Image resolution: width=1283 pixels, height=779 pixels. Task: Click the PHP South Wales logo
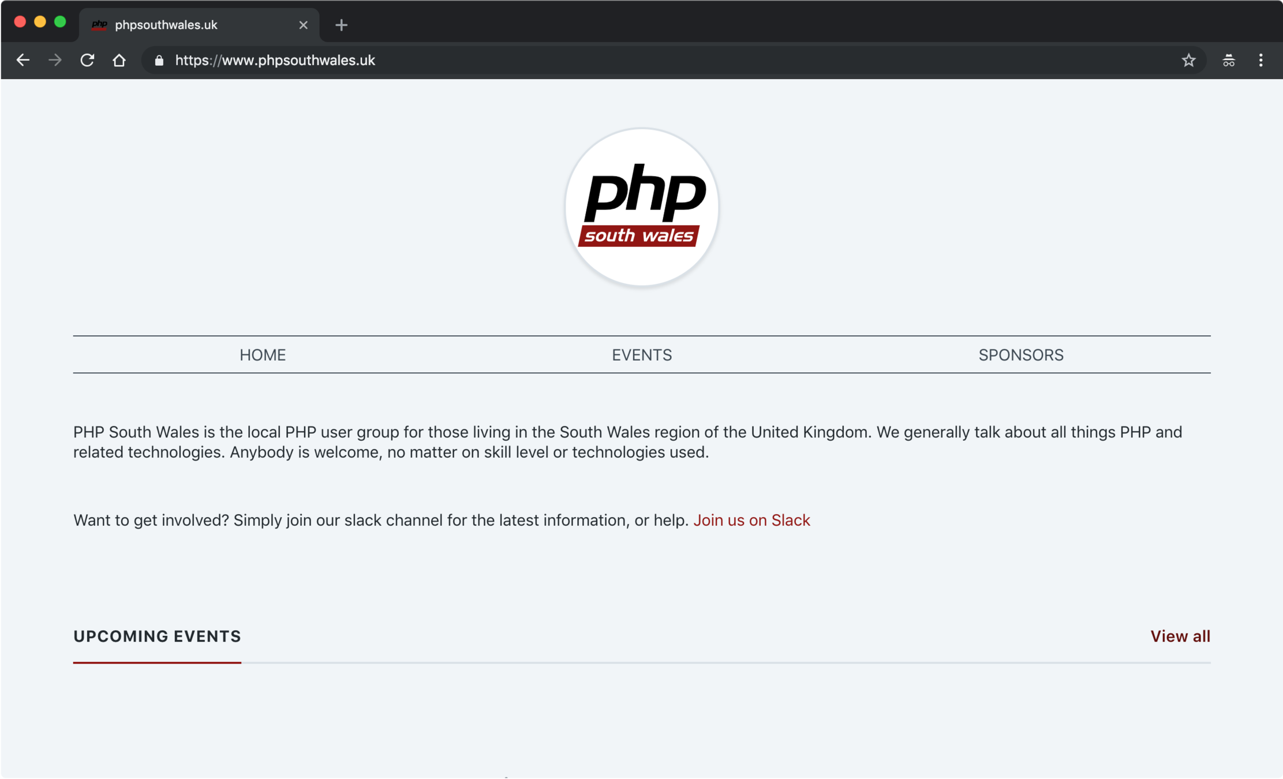coord(642,207)
